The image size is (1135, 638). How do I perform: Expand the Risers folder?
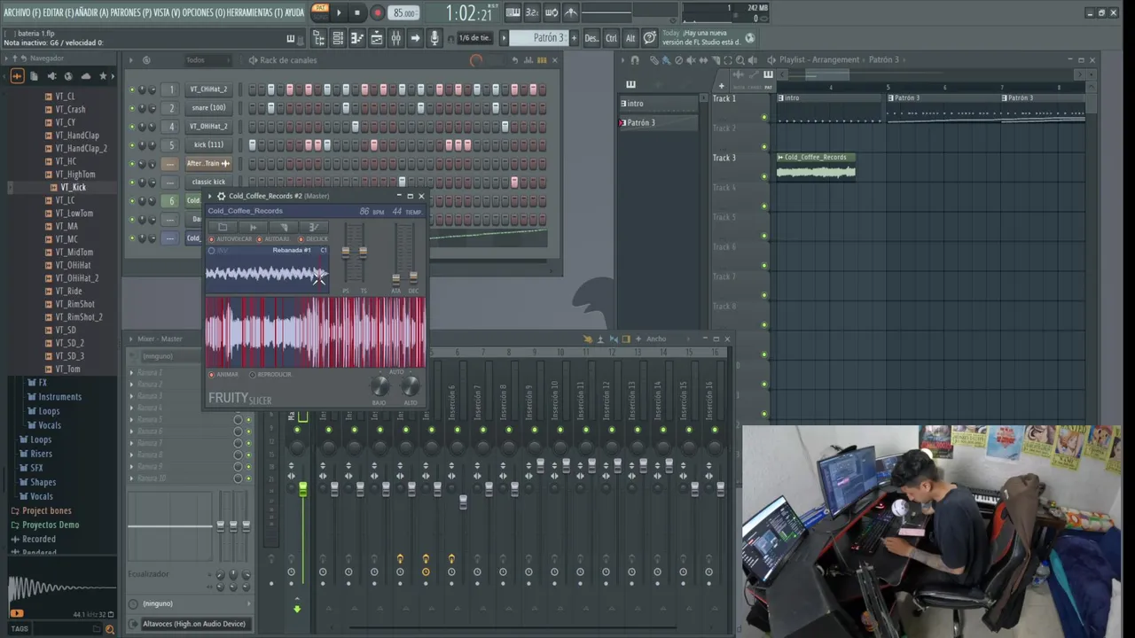point(41,454)
